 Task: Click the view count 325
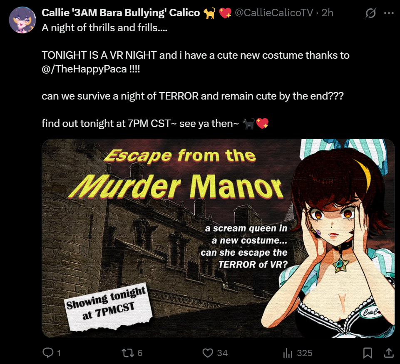coord(305,353)
